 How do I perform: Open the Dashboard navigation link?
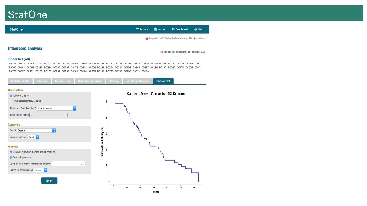pyautogui.click(x=180, y=29)
